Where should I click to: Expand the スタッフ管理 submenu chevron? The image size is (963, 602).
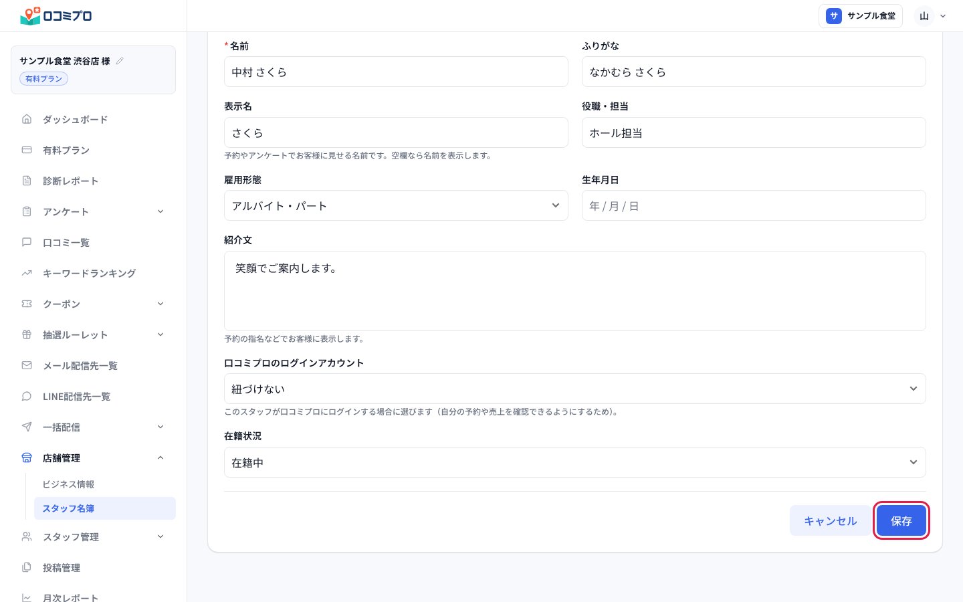click(x=160, y=536)
